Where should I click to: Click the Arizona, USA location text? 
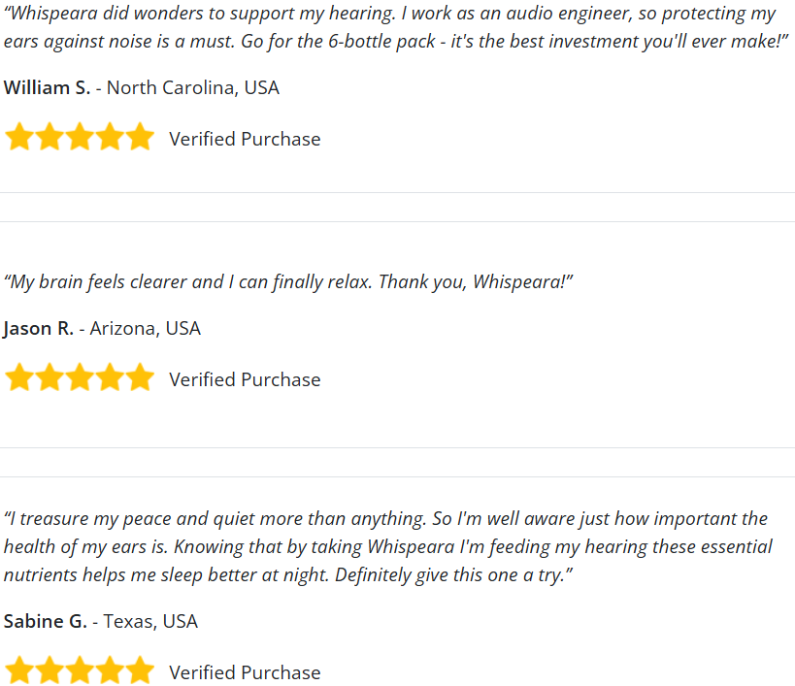pos(145,328)
